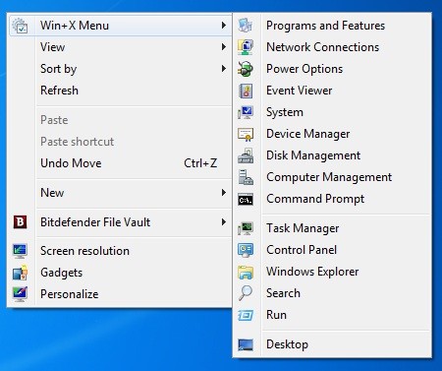Expand the New submenu arrow
The image size is (442, 371).
(224, 193)
